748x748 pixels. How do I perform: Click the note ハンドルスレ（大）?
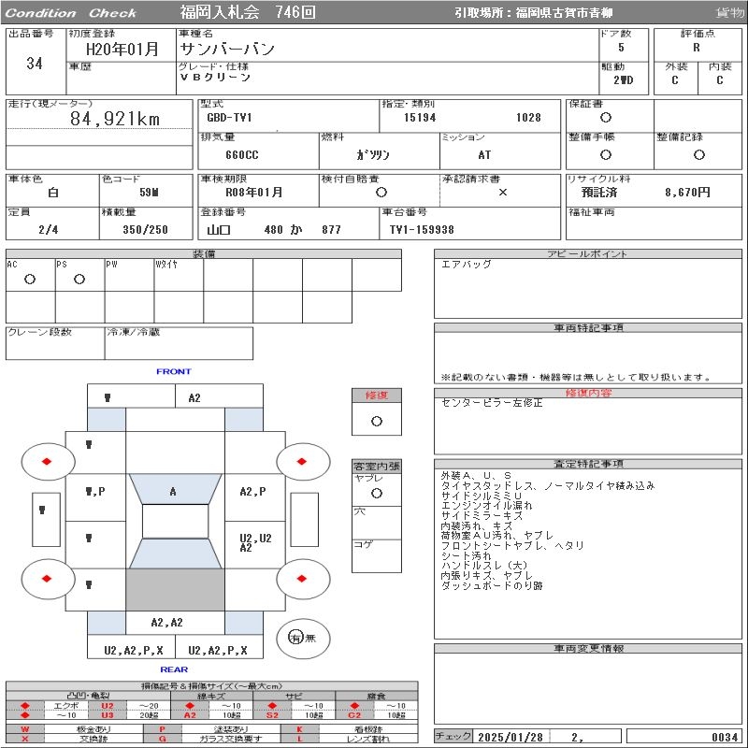point(483,566)
